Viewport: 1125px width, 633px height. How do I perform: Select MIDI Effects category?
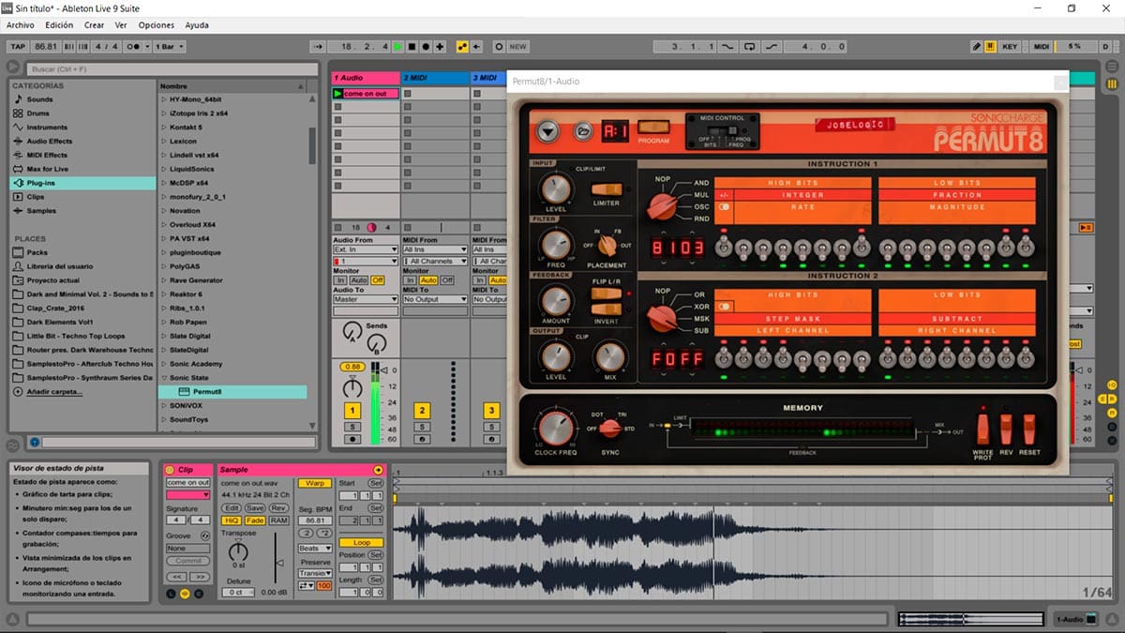pos(82,155)
